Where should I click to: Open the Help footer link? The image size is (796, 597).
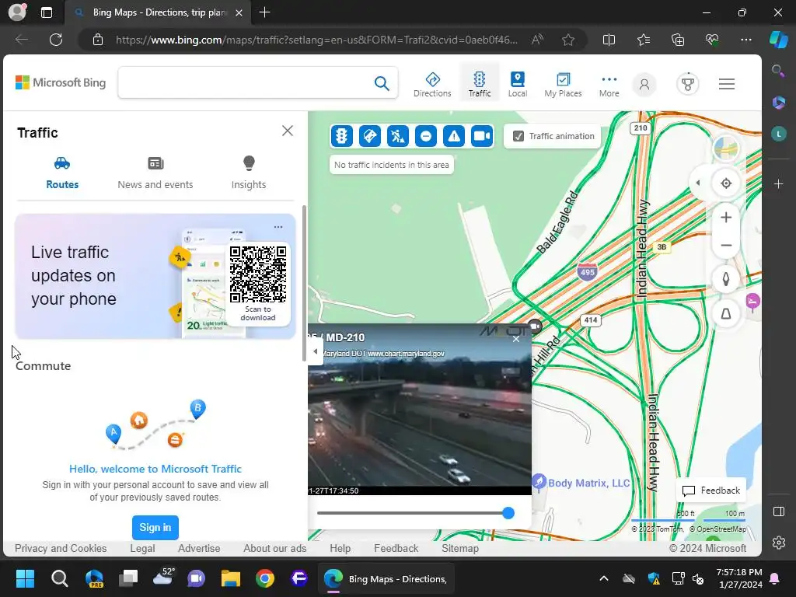click(340, 548)
